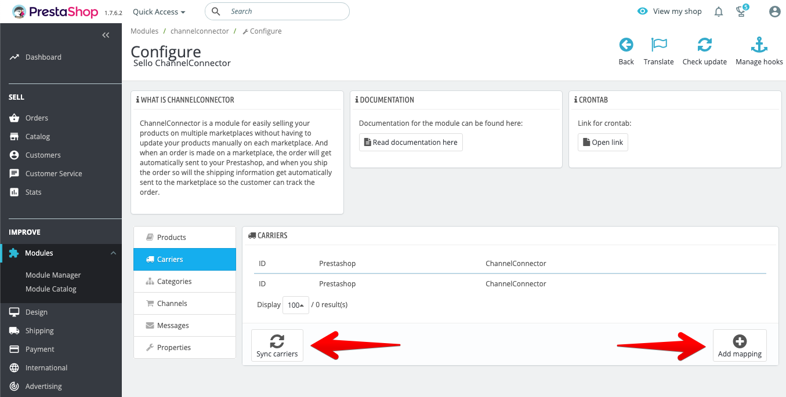Image resolution: width=786 pixels, height=397 pixels.
Task: Click the Search input field
Action: click(x=277, y=12)
